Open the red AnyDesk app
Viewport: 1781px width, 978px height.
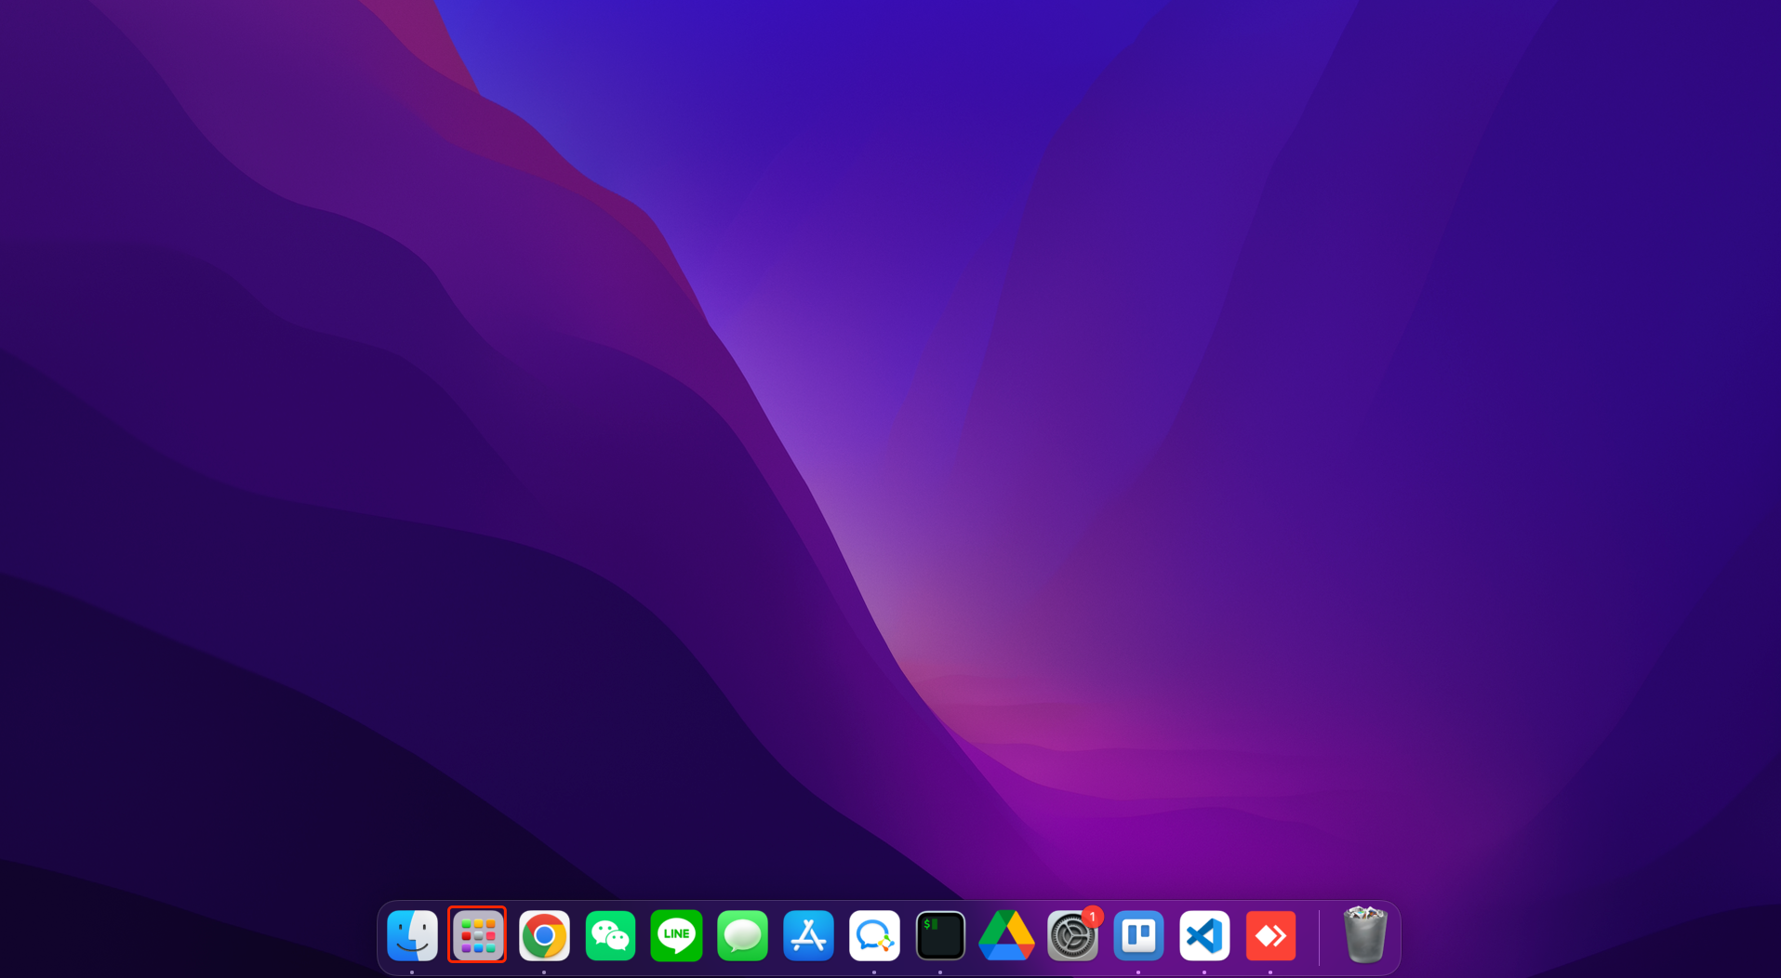1270,935
